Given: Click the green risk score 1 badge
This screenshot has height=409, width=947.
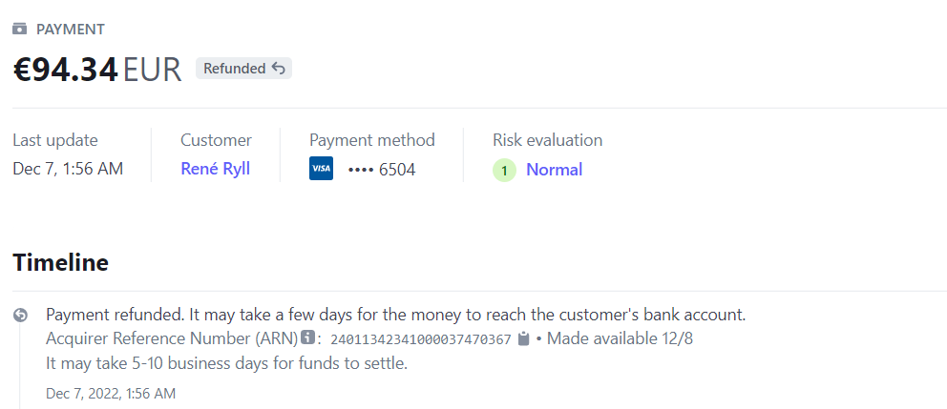Looking at the screenshot, I should coord(504,171).
